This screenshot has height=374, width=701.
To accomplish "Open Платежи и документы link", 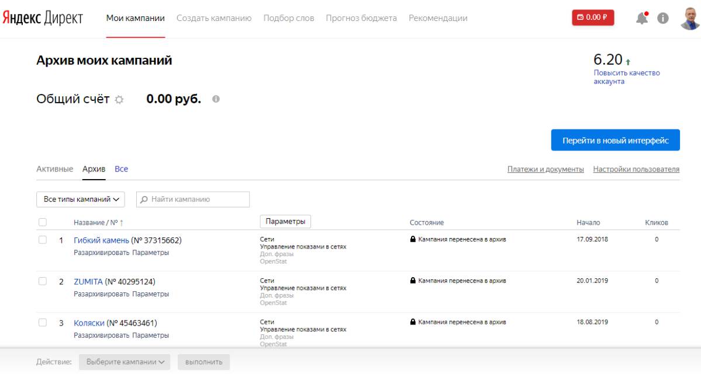I will tap(545, 169).
